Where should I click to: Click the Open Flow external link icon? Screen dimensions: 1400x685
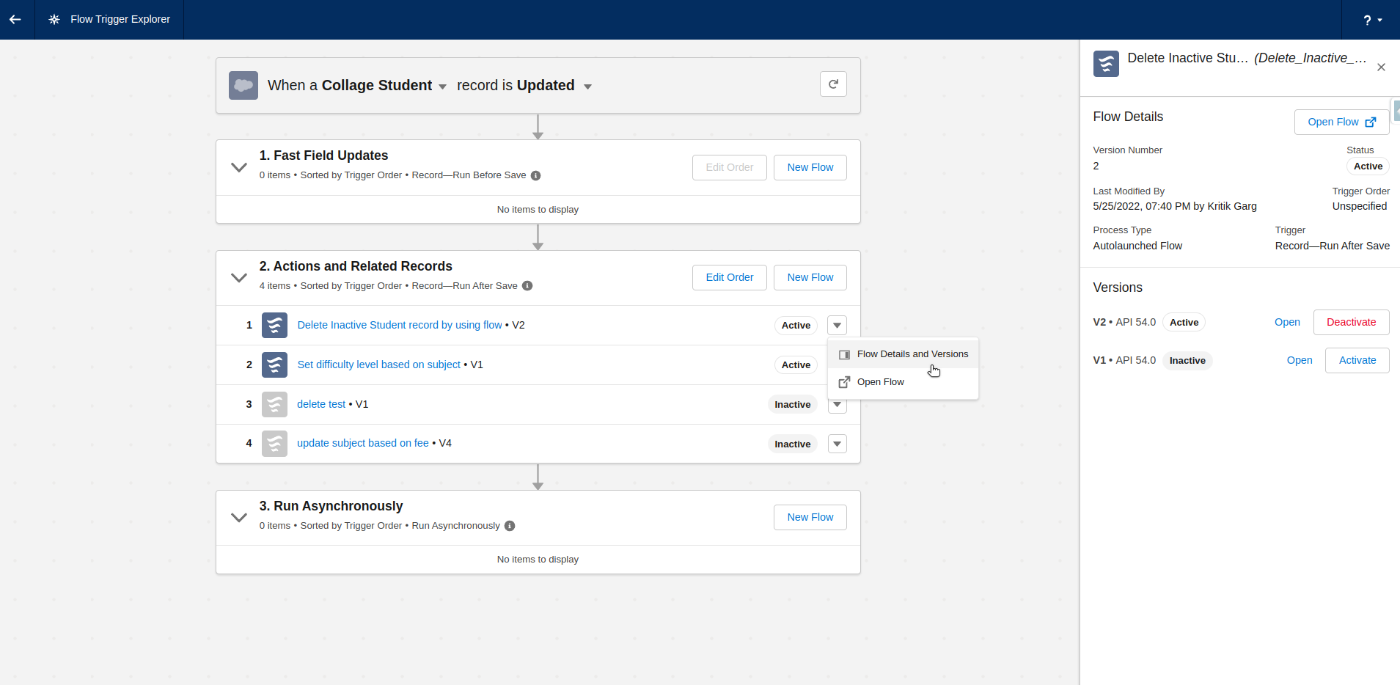[x=1370, y=122]
